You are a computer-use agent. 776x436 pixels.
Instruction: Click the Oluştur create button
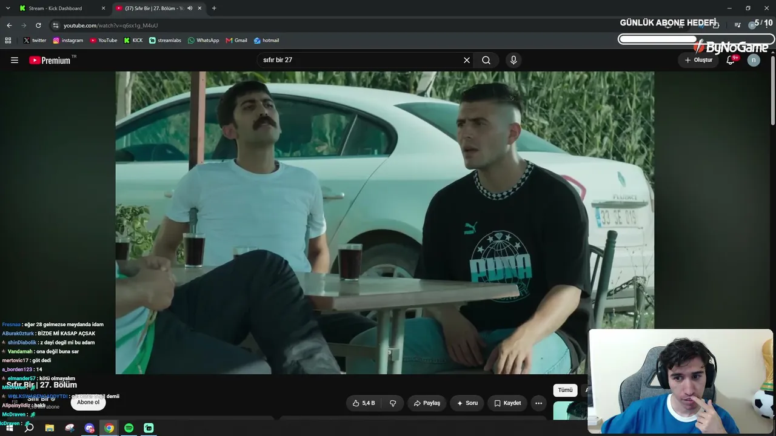pos(698,60)
